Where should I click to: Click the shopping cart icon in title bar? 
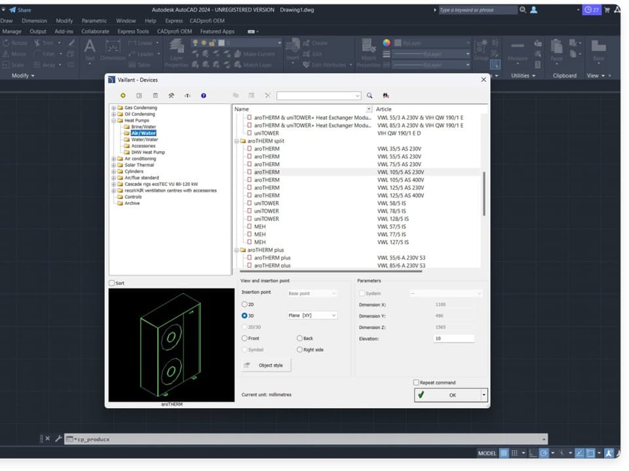pyautogui.click(x=607, y=10)
